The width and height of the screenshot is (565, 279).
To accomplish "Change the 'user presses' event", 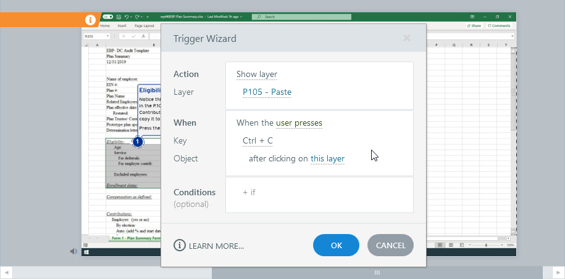I will coord(299,123).
